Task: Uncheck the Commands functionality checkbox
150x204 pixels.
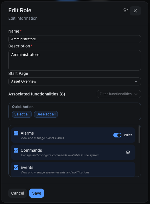Action: click(x=16, y=150)
